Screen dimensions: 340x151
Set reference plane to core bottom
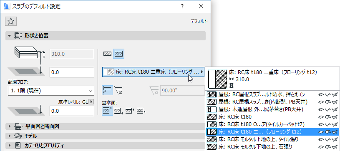[x=141, y=111]
